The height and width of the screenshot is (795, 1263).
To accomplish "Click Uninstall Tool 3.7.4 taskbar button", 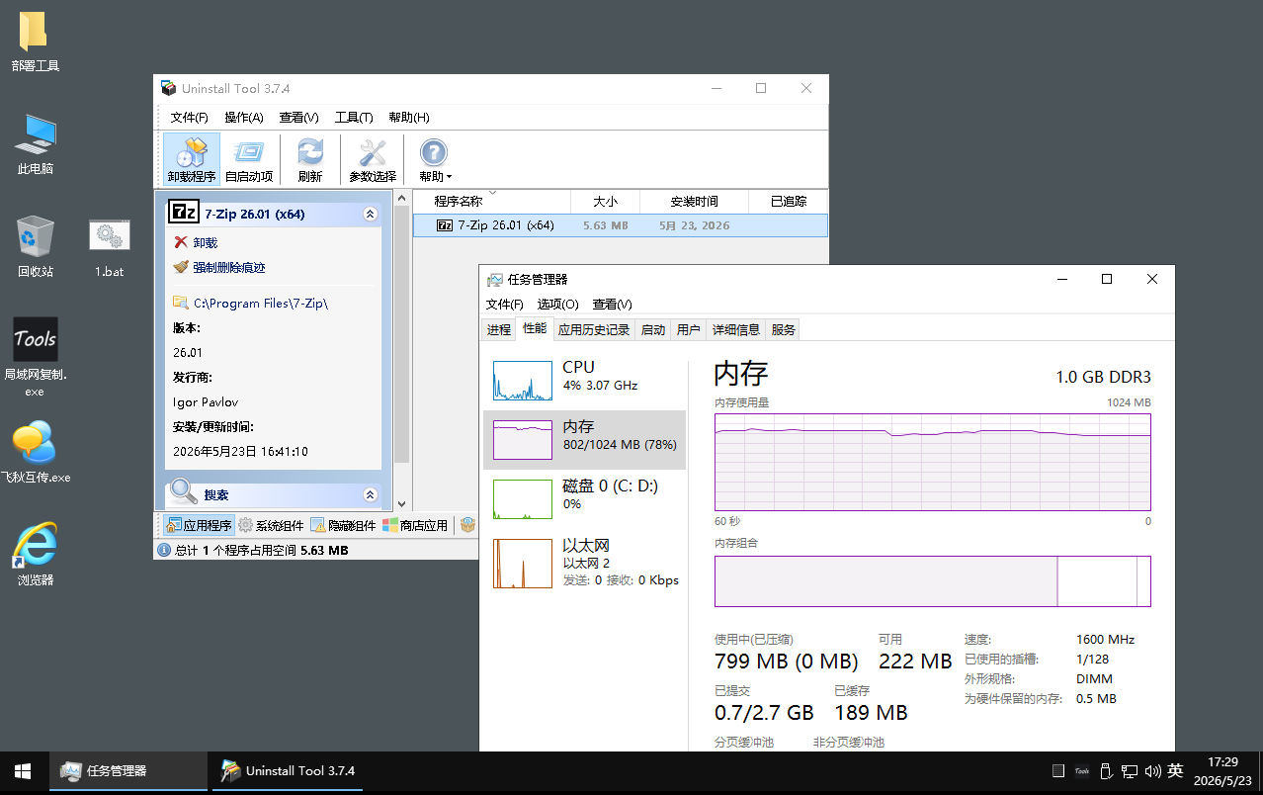I will pos(288,771).
